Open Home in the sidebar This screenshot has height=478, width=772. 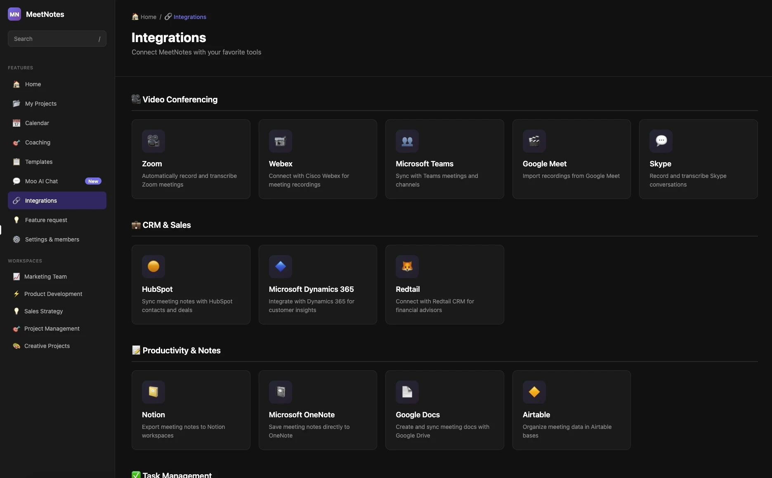coord(57,84)
